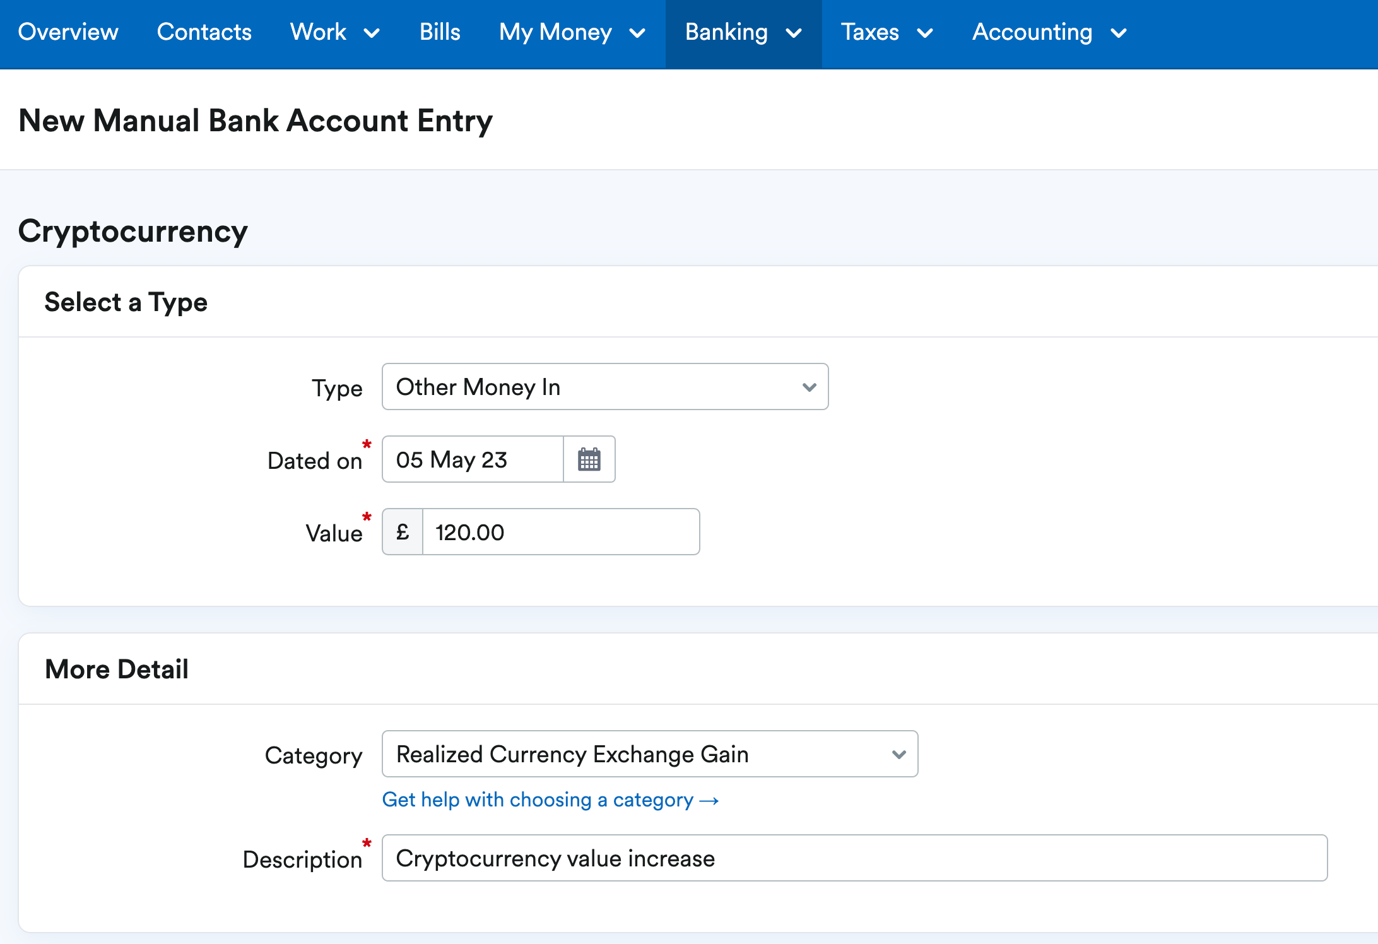Expand the Taxes menu
The height and width of the screenshot is (944, 1378).
[x=886, y=32]
